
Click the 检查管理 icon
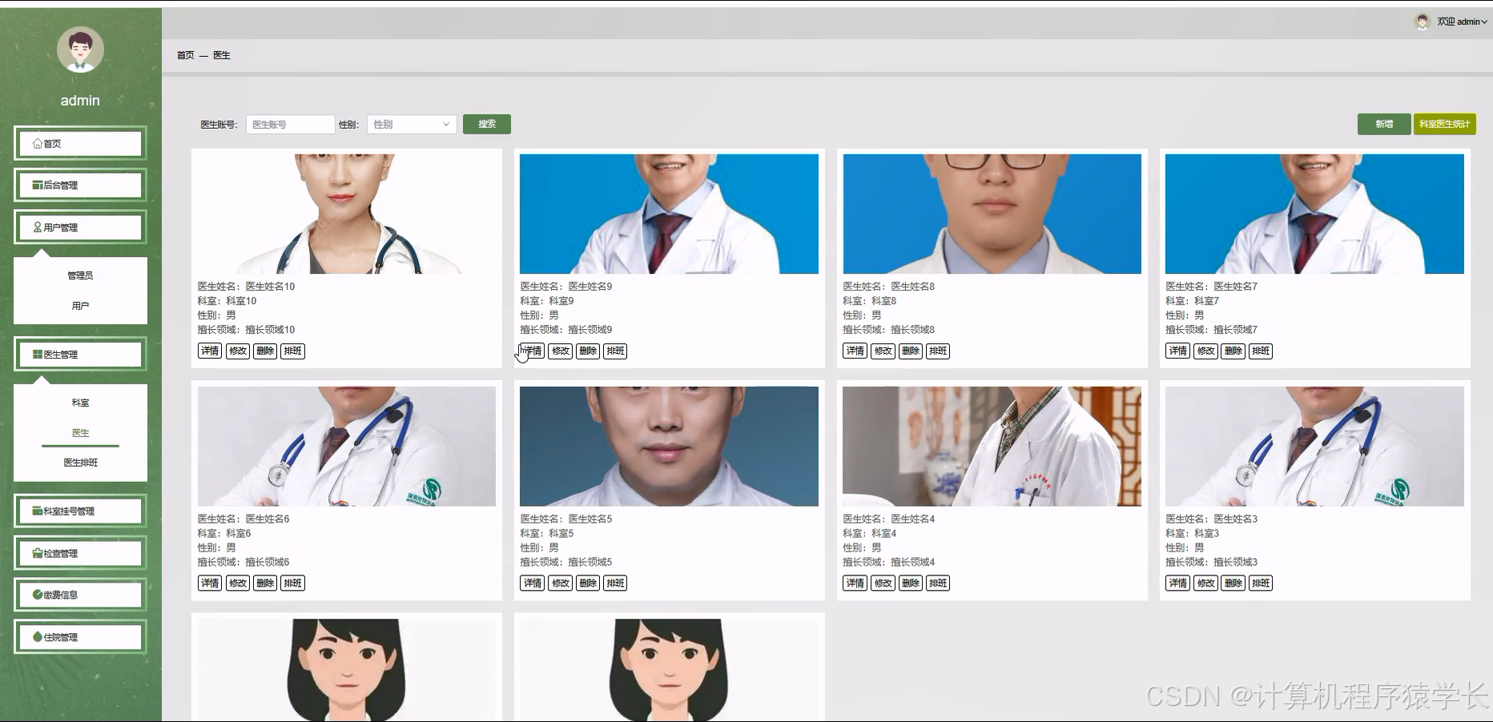click(38, 553)
